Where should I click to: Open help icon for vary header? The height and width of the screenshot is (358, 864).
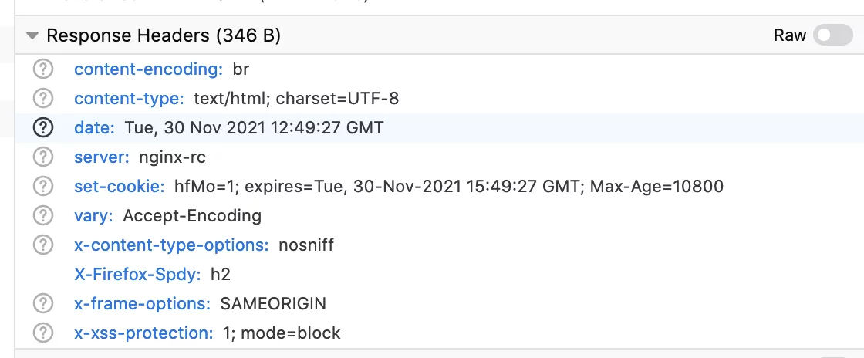43,215
